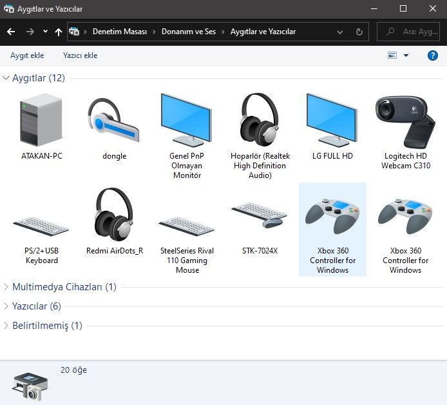Navigate to Denetim Masası breadcrumb
447x405 pixels.
tap(120, 32)
